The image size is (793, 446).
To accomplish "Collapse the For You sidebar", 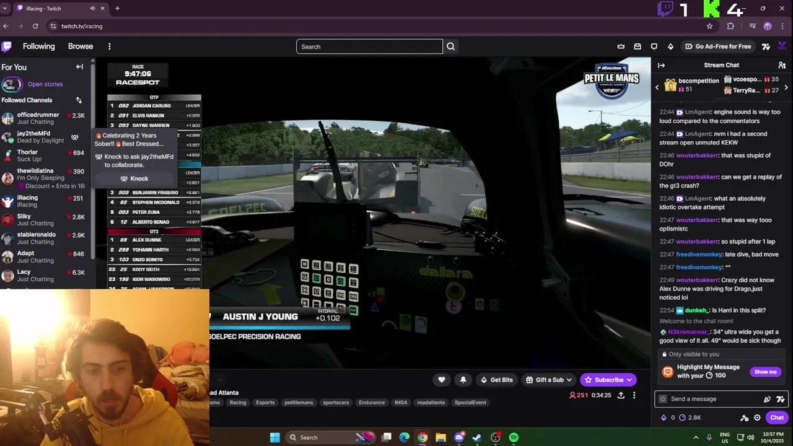I will [79, 67].
